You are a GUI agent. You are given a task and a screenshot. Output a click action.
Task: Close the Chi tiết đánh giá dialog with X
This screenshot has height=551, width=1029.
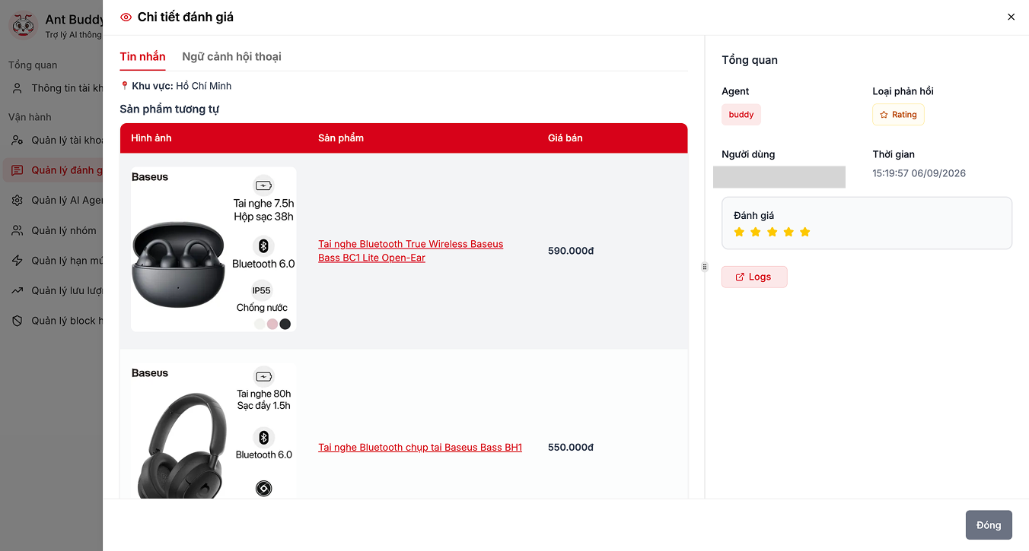coord(1011,17)
